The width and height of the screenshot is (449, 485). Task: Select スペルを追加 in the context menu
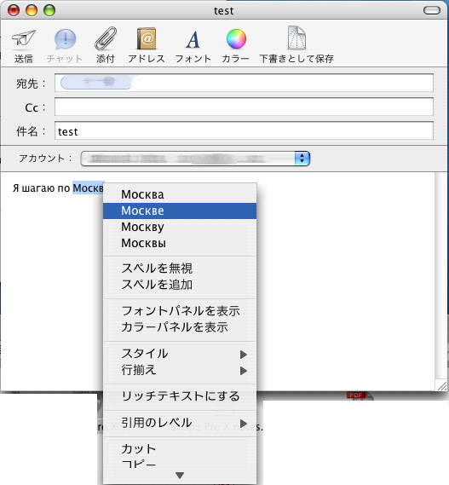coord(180,284)
